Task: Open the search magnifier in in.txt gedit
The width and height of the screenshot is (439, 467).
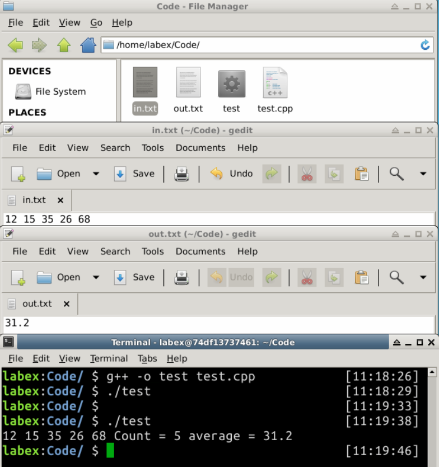Action: point(396,174)
